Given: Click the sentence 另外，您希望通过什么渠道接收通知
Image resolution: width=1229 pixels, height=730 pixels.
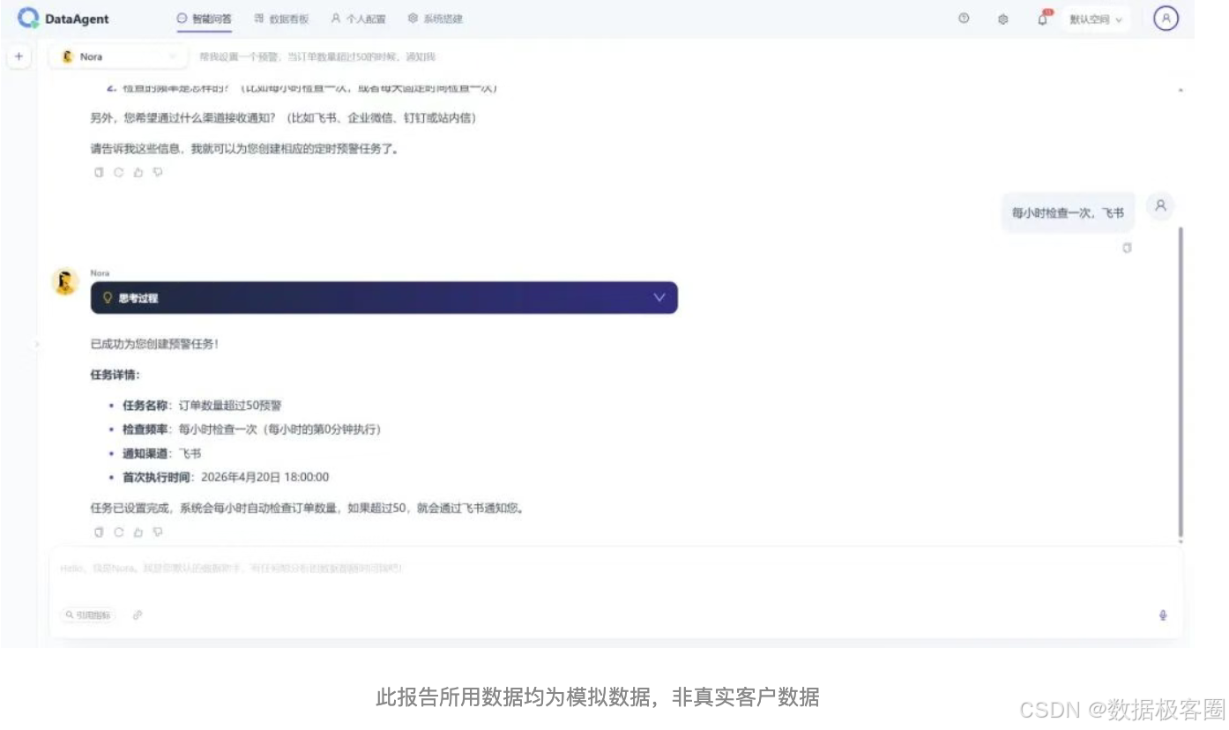Looking at the screenshot, I should click(x=282, y=117).
